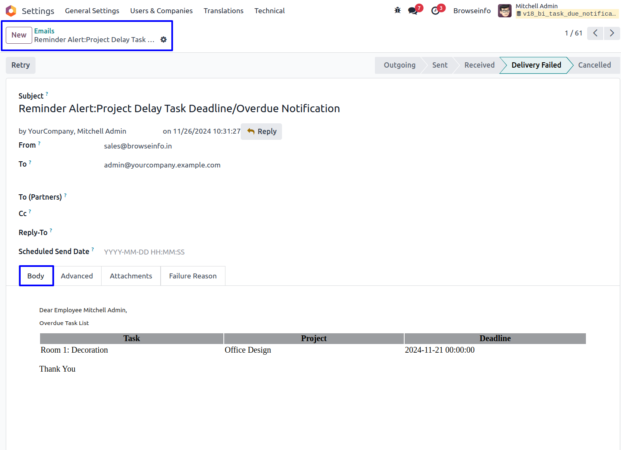Switch to the Attachments tab
Viewport: 621px width, 450px height.
[131, 276]
